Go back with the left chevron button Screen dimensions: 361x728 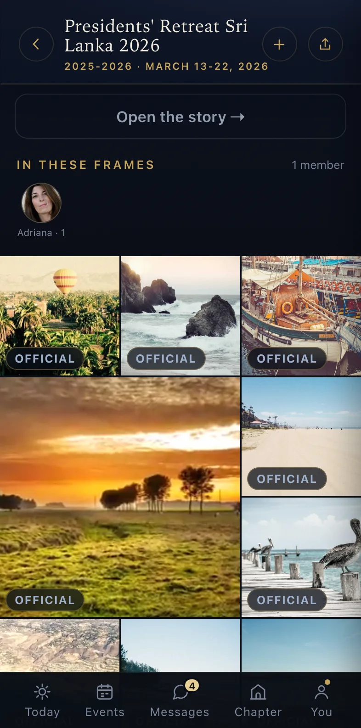coord(36,44)
